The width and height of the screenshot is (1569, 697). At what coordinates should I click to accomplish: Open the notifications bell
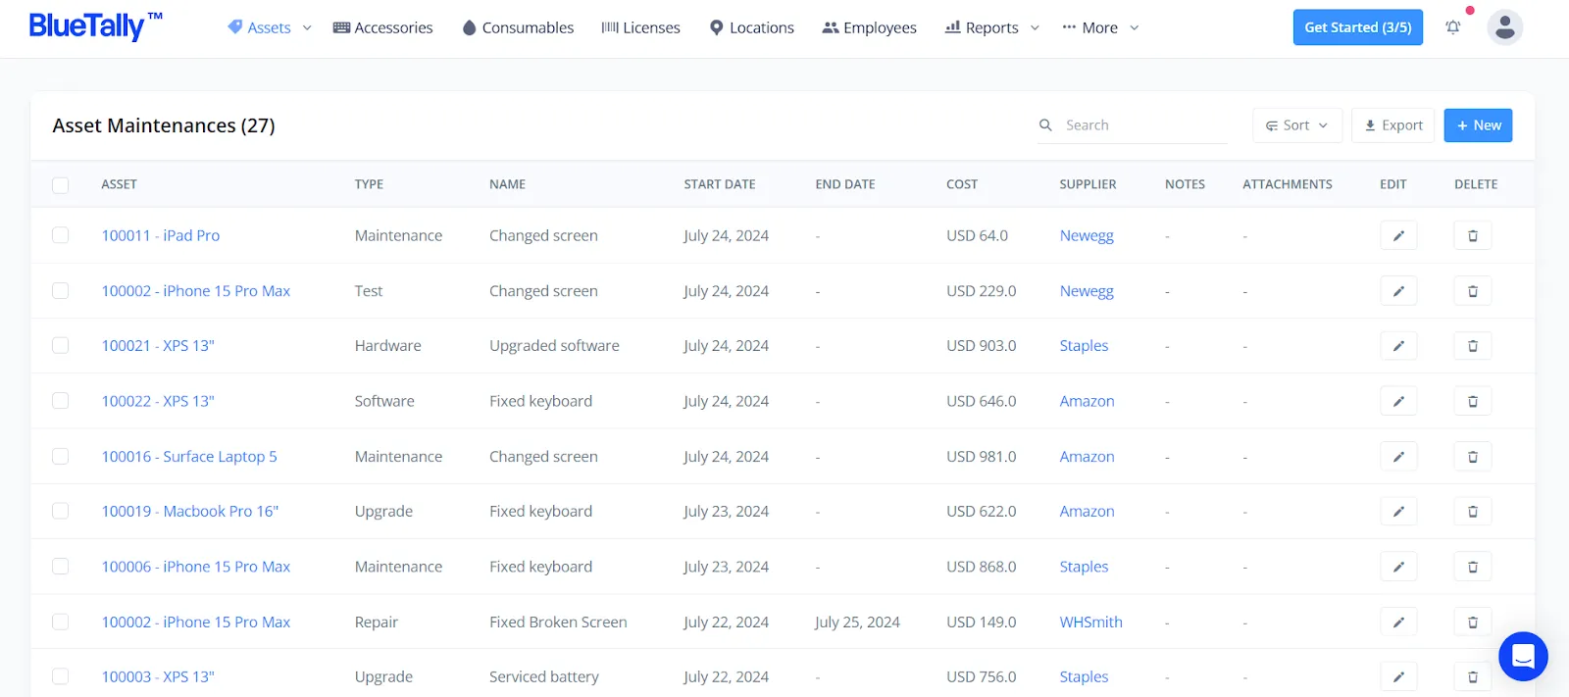point(1453,27)
